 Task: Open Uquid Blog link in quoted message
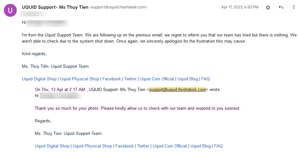click(200, 146)
